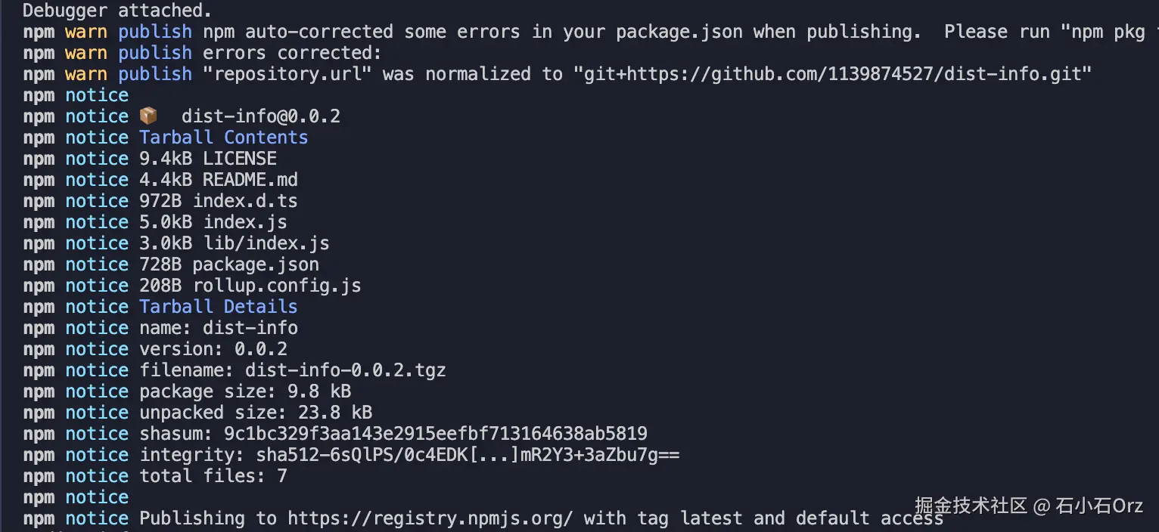The height and width of the screenshot is (532, 1159).
Task: Click the shasum hash value
Action: (x=435, y=434)
